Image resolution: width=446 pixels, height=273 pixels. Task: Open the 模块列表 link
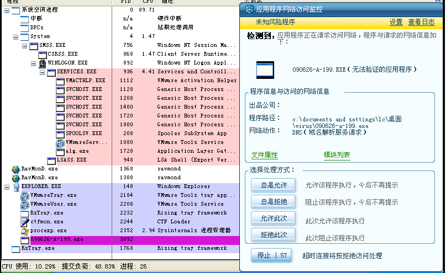[337, 155]
